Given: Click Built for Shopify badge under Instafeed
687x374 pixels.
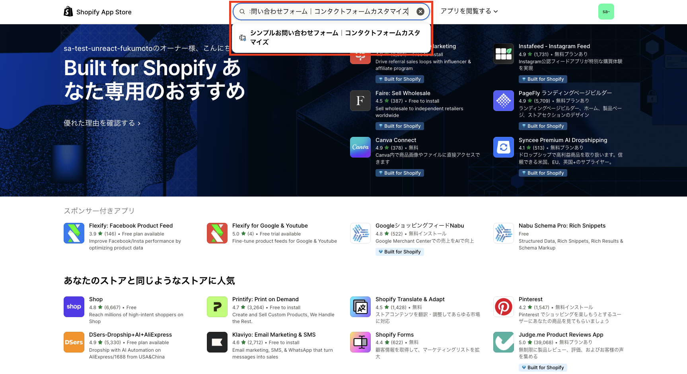Looking at the screenshot, I should point(543,79).
